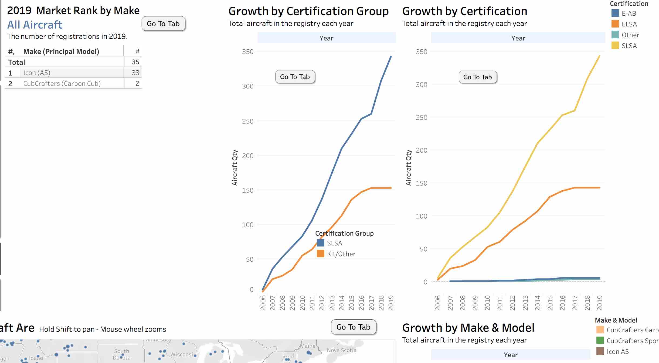Select CubCrafters Sport green legend swatch
Screen dimensions: 659x363
tap(600, 341)
